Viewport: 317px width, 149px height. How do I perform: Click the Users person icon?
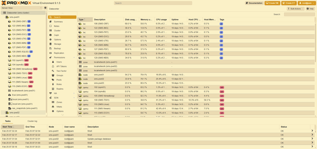tap(53, 62)
